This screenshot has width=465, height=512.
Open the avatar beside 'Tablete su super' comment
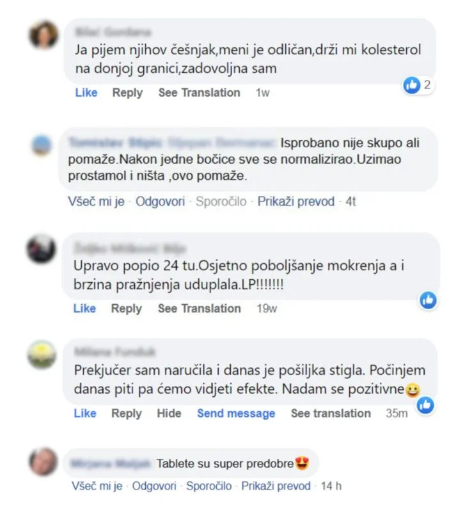point(43,462)
